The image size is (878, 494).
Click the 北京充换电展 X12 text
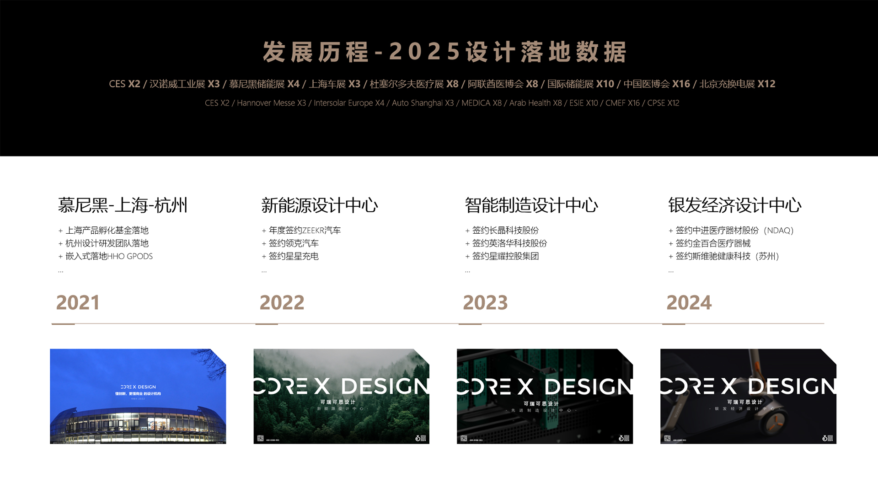[x=738, y=84]
